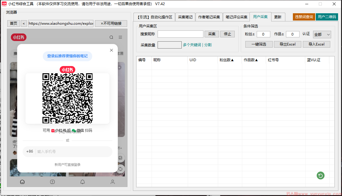Viewport: 342px width, 196px height.
Task: Focus the URL address field
Action: pyautogui.click(x=61, y=23)
